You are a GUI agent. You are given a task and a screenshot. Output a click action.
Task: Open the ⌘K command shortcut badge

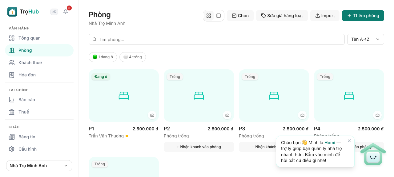click(54, 12)
